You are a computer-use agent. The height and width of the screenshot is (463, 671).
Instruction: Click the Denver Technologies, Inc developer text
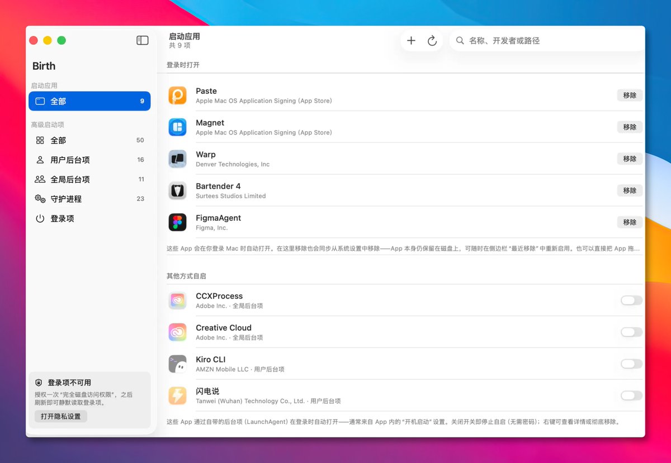pyautogui.click(x=233, y=165)
